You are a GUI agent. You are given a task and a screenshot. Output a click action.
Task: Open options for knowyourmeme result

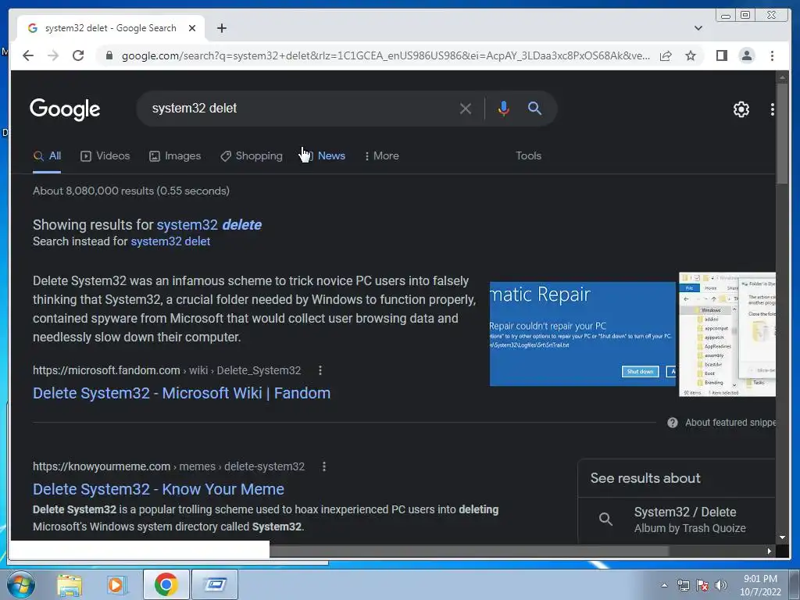coord(324,466)
